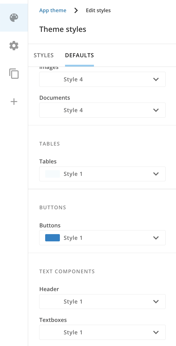Expand Header dropdown using its chevron arrow

click(x=156, y=301)
